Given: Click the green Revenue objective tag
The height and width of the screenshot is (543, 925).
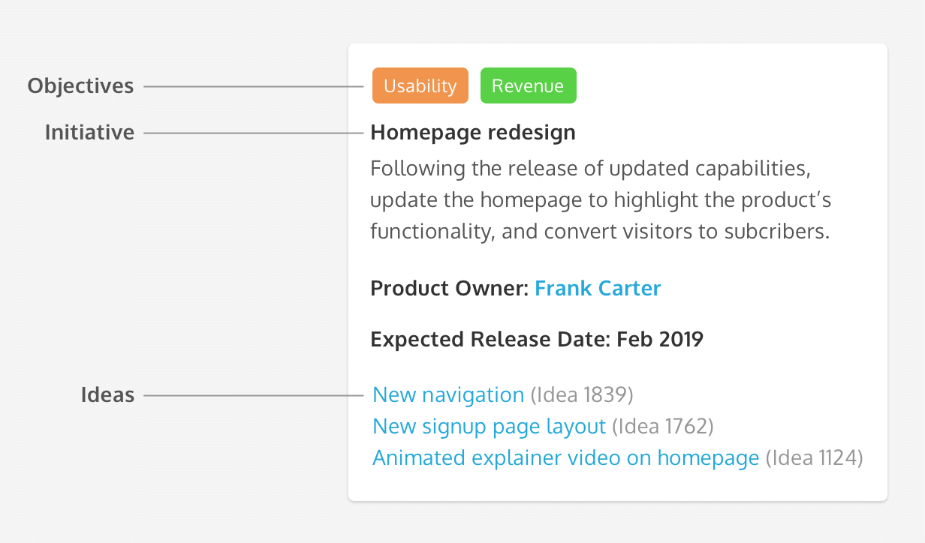Looking at the screenshot, I should [528, 85].
